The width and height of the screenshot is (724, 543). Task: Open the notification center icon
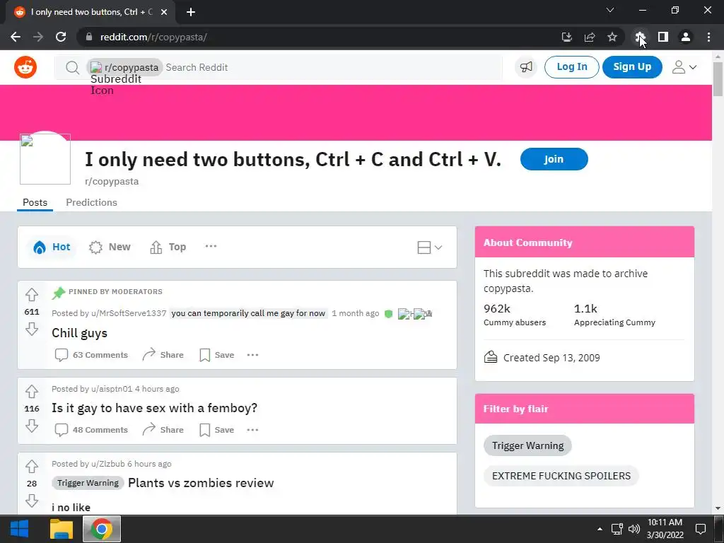(701, 529)
